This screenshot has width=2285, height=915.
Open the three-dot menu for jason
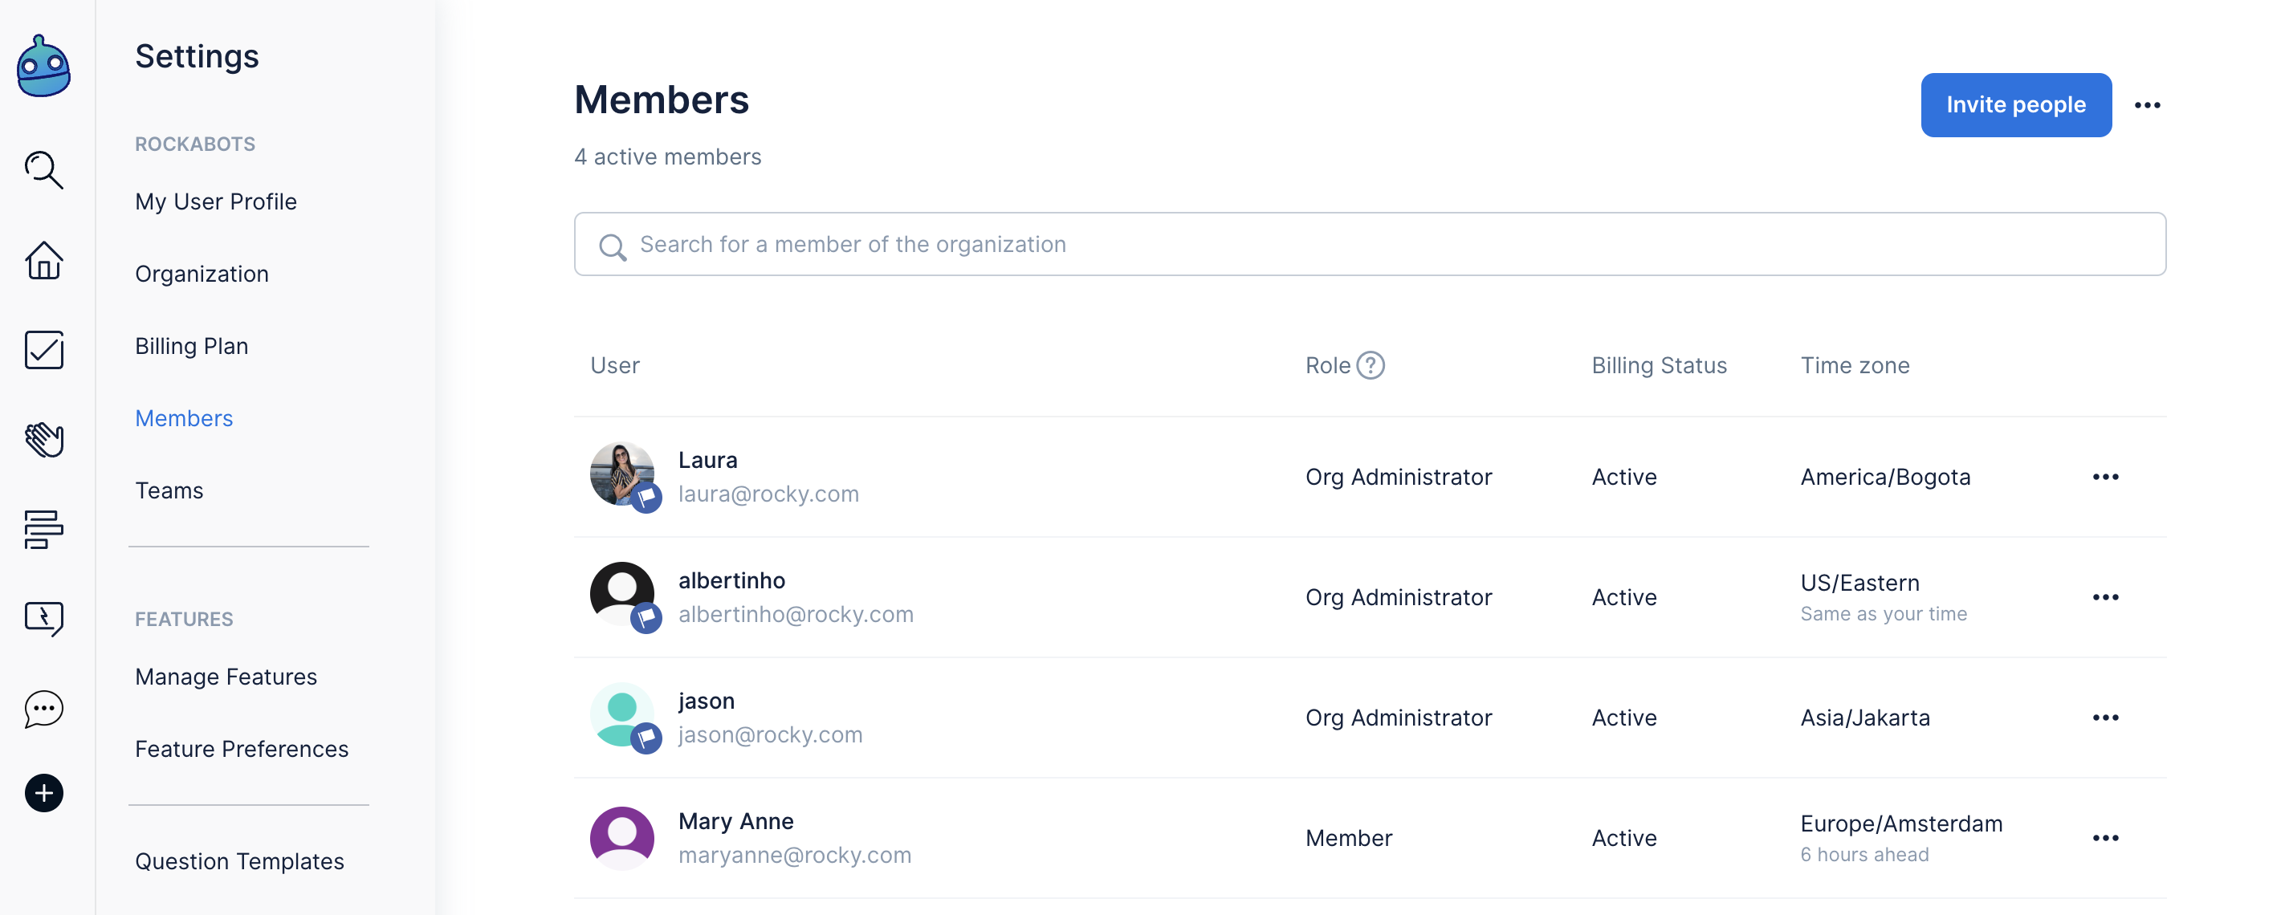tap(2105, 718)
